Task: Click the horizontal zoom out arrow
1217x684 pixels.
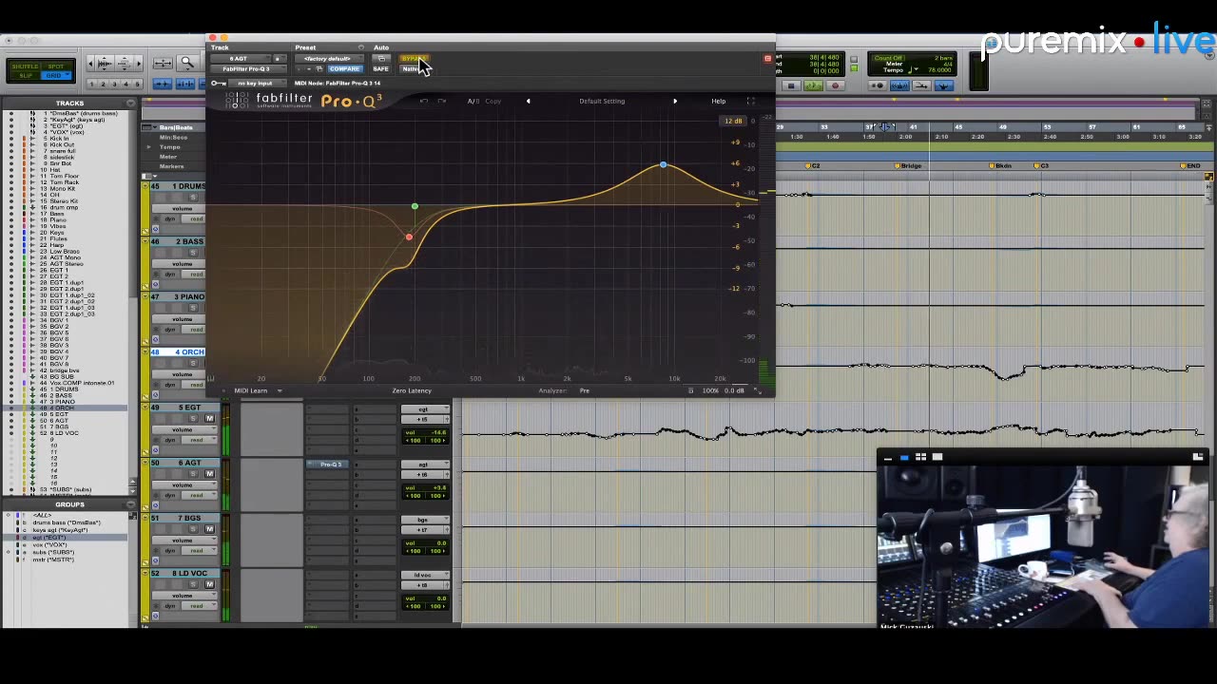Action: point(90,63)
